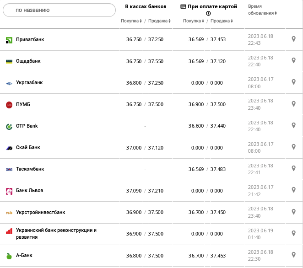Open the Укрстройинвестбанк link

(40, 212)
